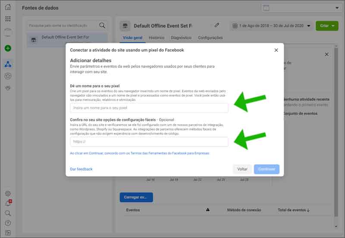This screenshot has height=238, width=345.
Task: Open the date range picker dropdown
Action: [x=272, y=26]
